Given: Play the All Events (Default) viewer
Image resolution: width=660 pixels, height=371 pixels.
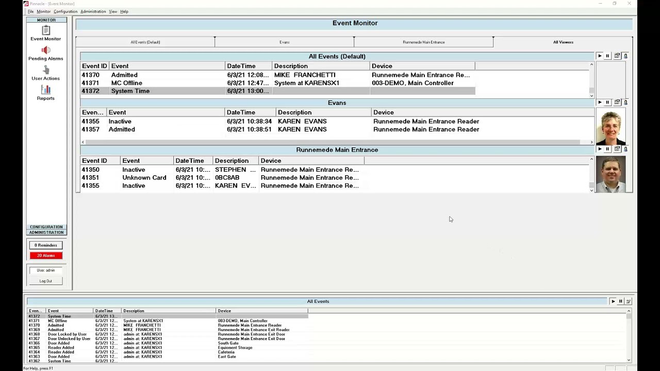Looking at the screenshot, I should click(600, 56).
